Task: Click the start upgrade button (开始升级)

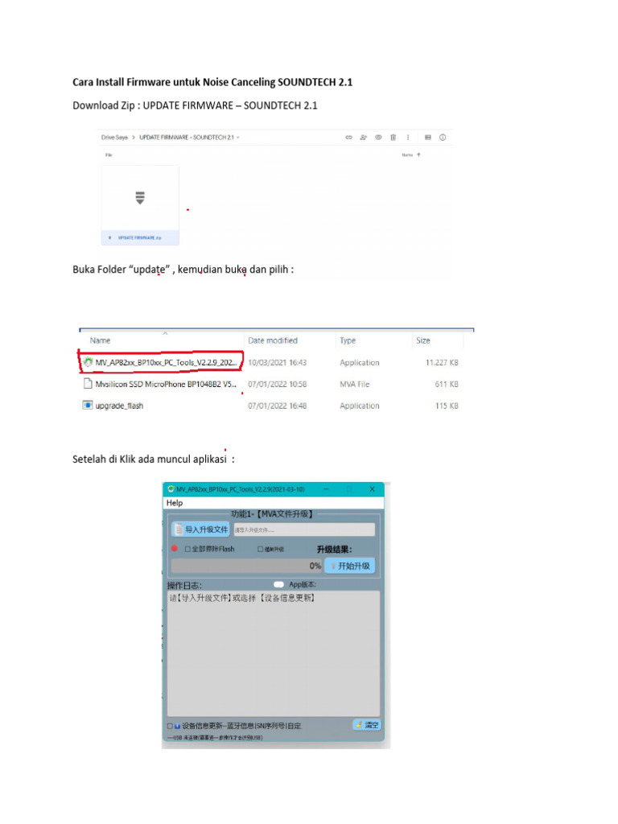Action: pos(350,566)
